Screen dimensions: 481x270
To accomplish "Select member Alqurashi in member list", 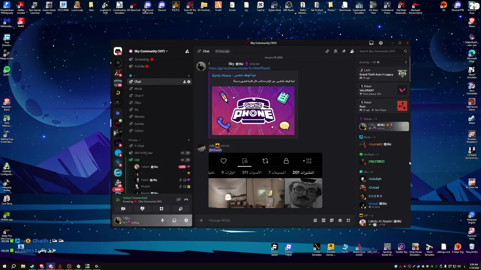I will [x=383, y=144].
